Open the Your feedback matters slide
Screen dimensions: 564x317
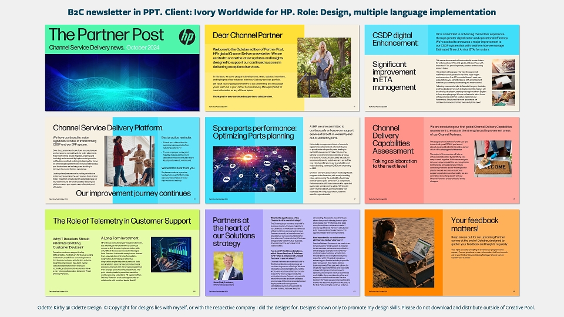pyautogui.click(x=442, y=252)
